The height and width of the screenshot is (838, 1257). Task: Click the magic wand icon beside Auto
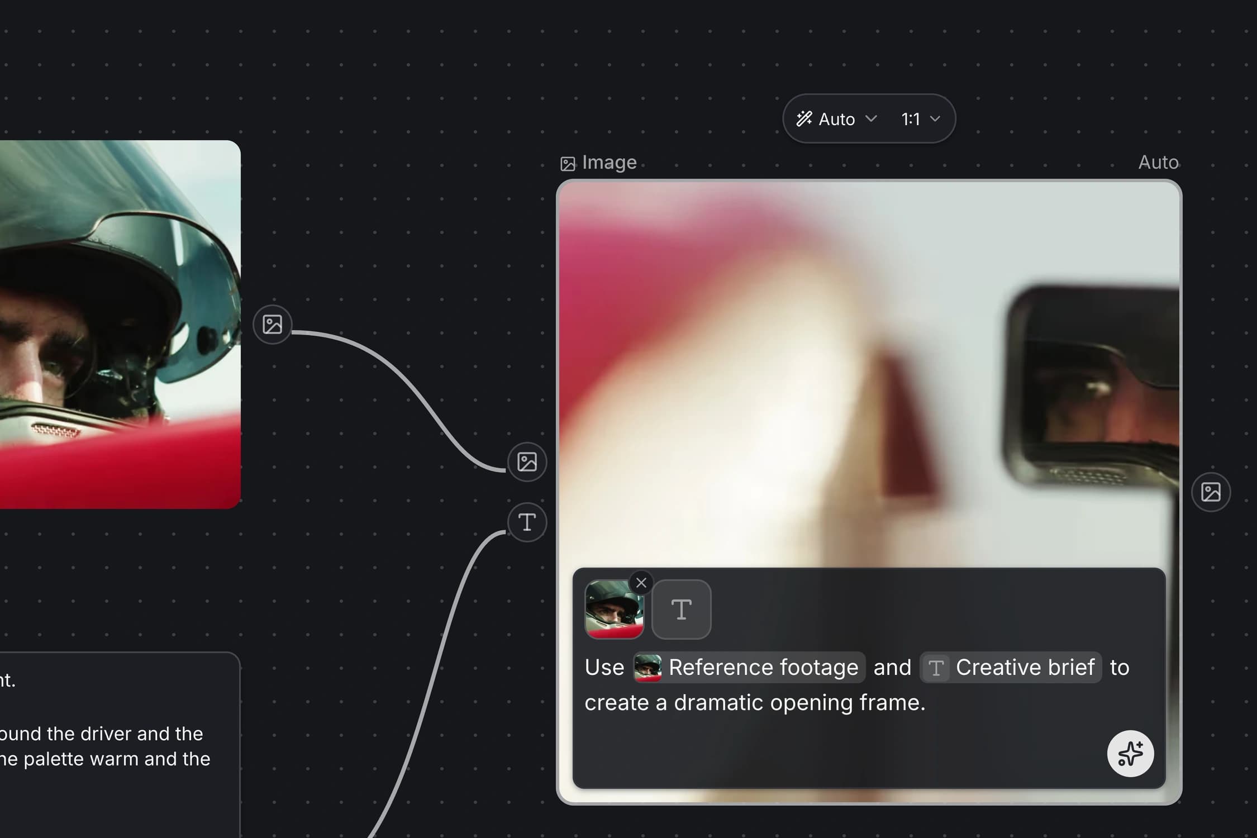click(x=804, y=119)
